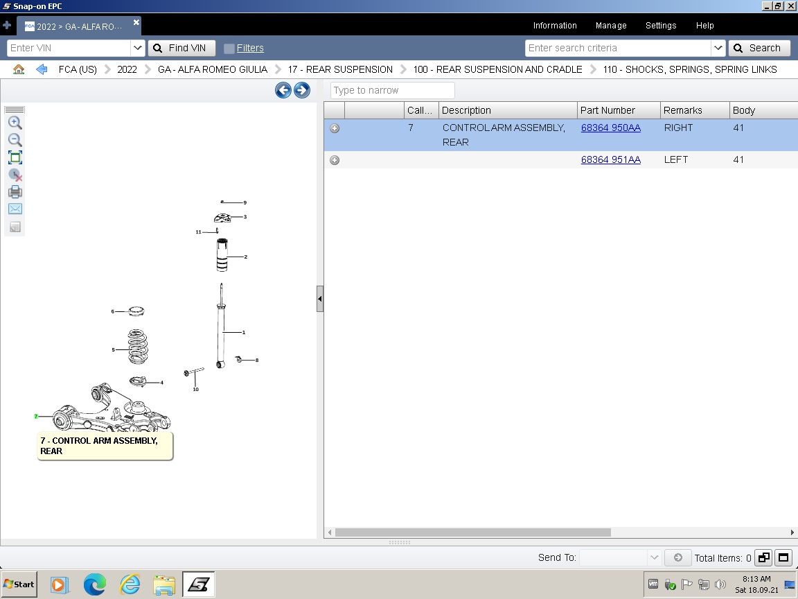Viewport: 798px width, 599px height.
Task: Go to previous illustration arrow
Action: 283,90
